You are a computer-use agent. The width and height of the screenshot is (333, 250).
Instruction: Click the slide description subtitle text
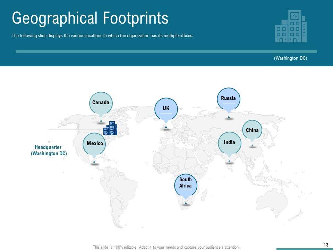point(102,36)
